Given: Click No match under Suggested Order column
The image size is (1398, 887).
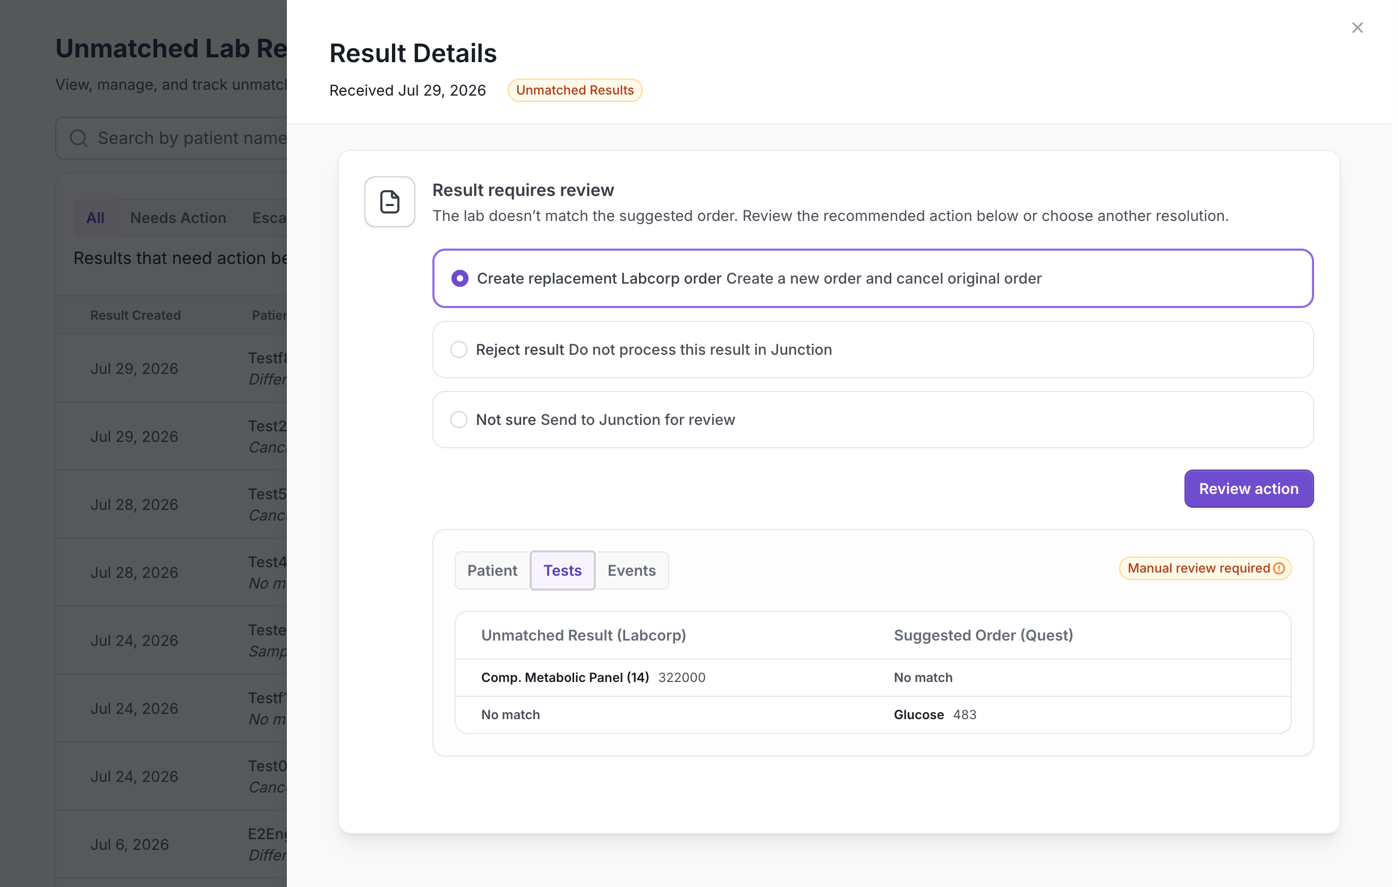Looking at the screenshot, I should 923,677.
